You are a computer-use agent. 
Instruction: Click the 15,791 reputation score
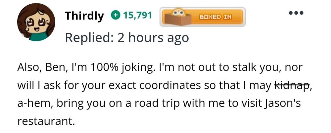click(138, 15)
